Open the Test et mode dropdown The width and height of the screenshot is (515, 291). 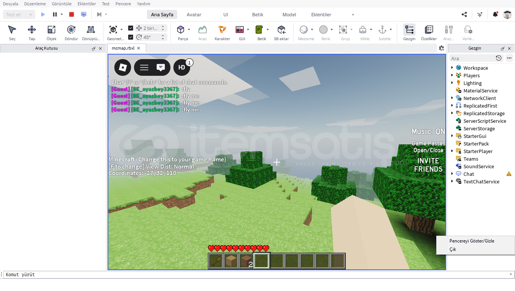tap(19, 14)
